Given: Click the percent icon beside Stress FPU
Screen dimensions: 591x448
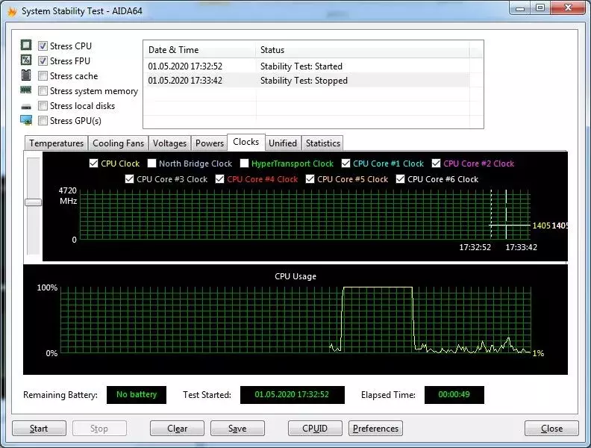Looking at the screenshot, I should click(x=26, y=60).
